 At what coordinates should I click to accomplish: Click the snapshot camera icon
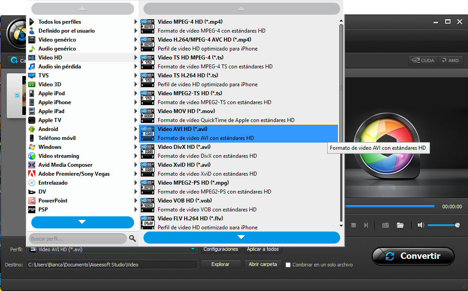[385, 225]
